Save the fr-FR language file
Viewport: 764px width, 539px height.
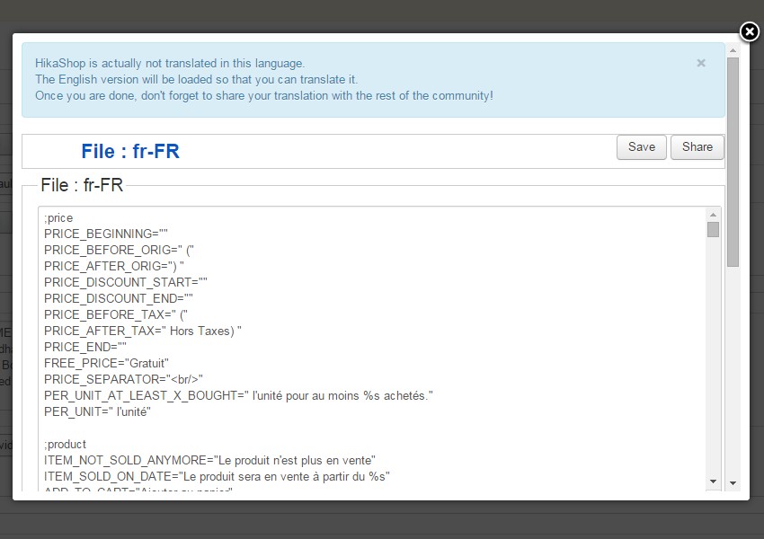point(641,147)
